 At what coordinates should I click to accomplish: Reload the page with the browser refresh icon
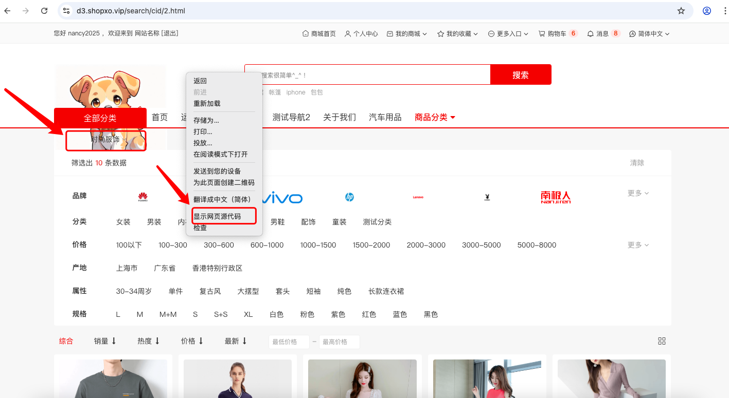point(44,11)
